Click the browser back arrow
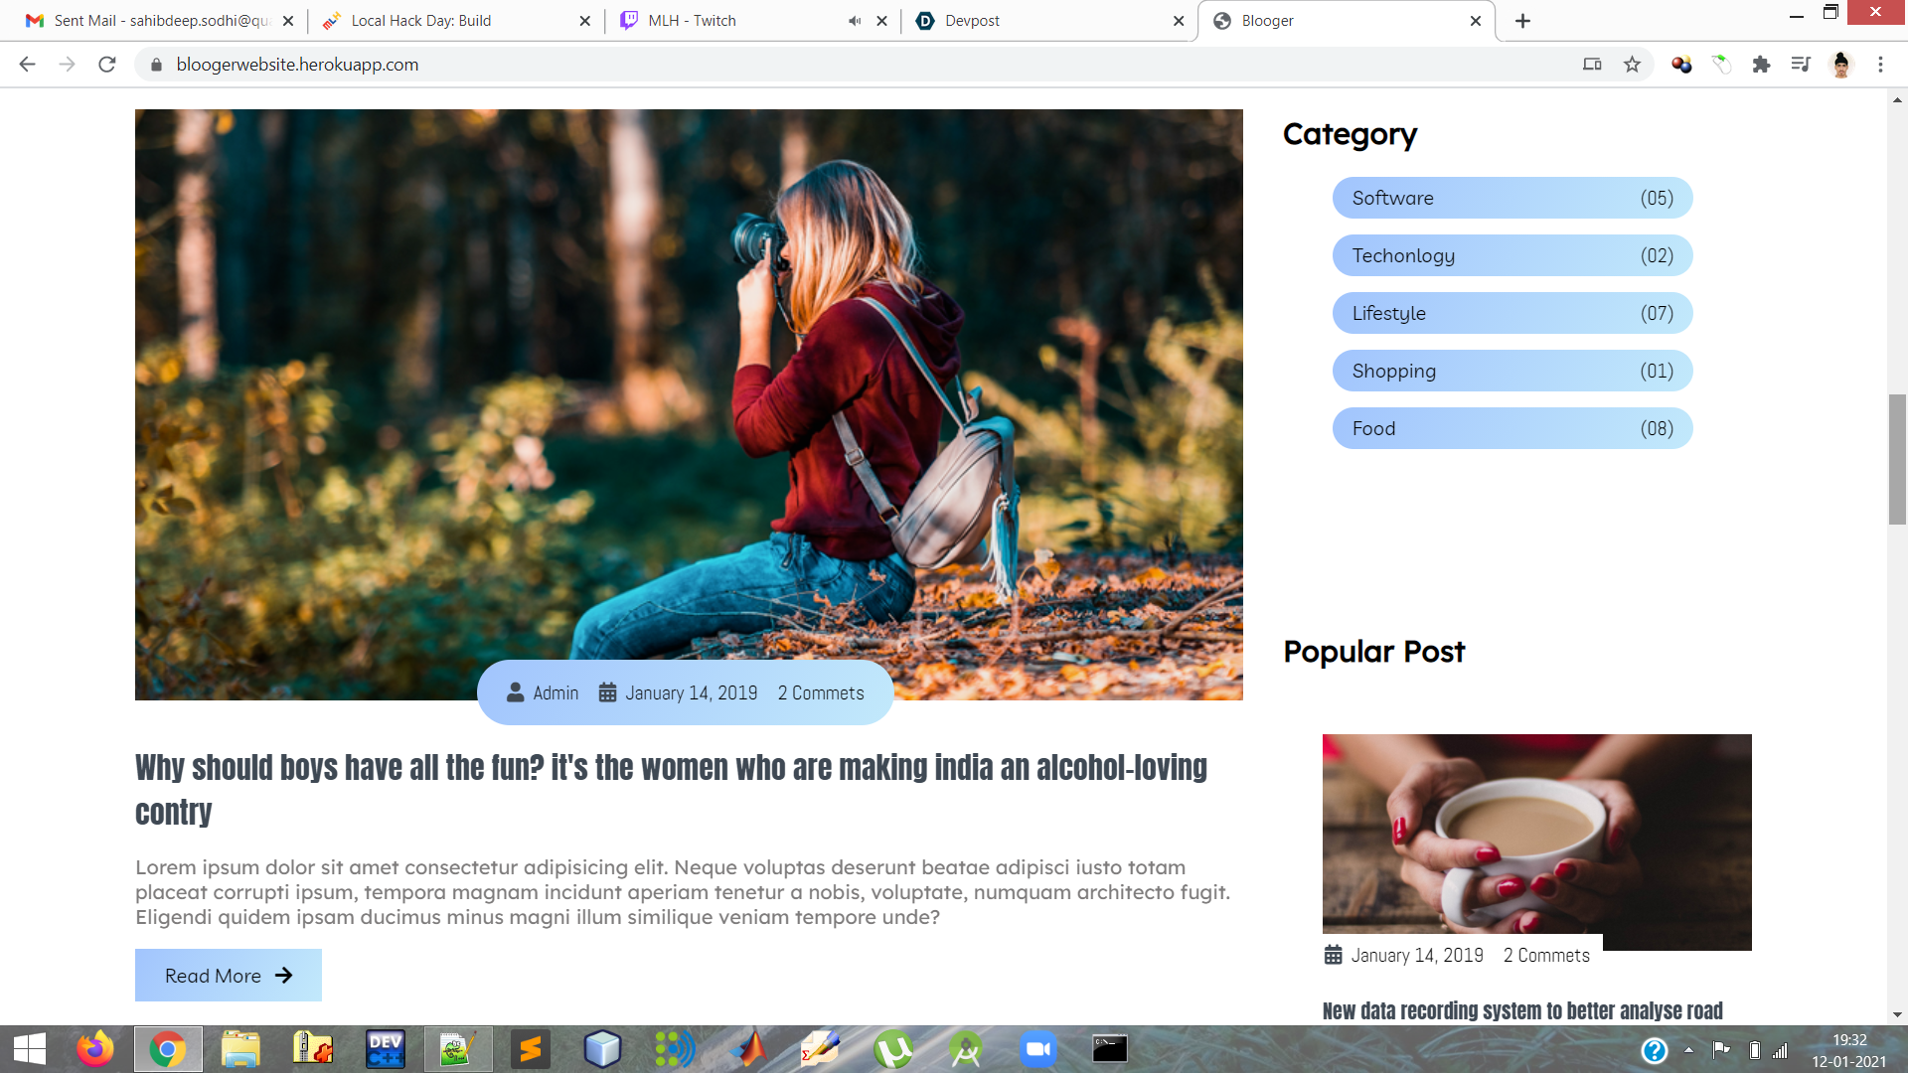 (x=27, y=65)
